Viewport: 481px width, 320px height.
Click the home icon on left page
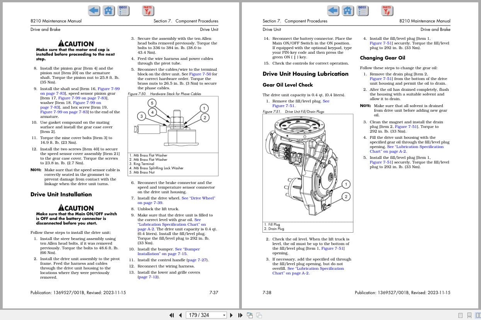point(109,10)
